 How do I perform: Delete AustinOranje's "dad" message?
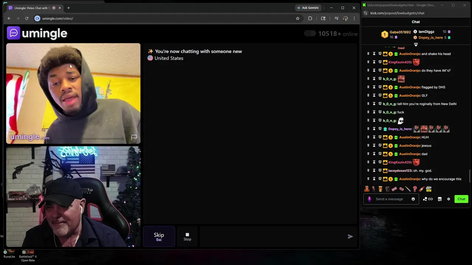[368, 154]
